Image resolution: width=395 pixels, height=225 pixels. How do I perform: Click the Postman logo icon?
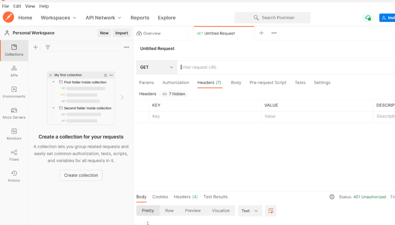pyautogui.click(x=8, y=17)
